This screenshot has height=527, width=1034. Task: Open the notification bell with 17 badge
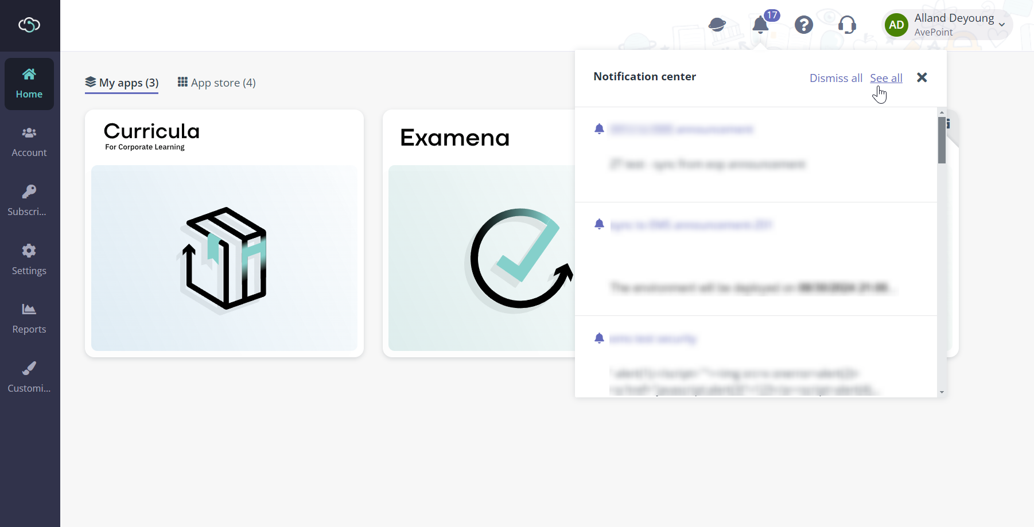pyautogui.click(x=761, y=25)
